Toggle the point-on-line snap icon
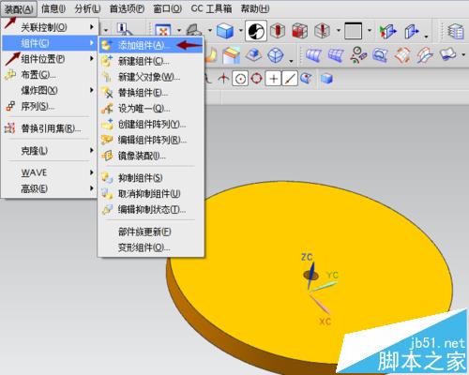Screen dimensions: 469x375 pos(290,79)
